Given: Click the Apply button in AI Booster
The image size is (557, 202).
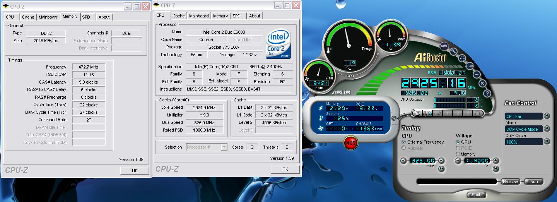Looking at the screenshot, I should coord(477,195).
